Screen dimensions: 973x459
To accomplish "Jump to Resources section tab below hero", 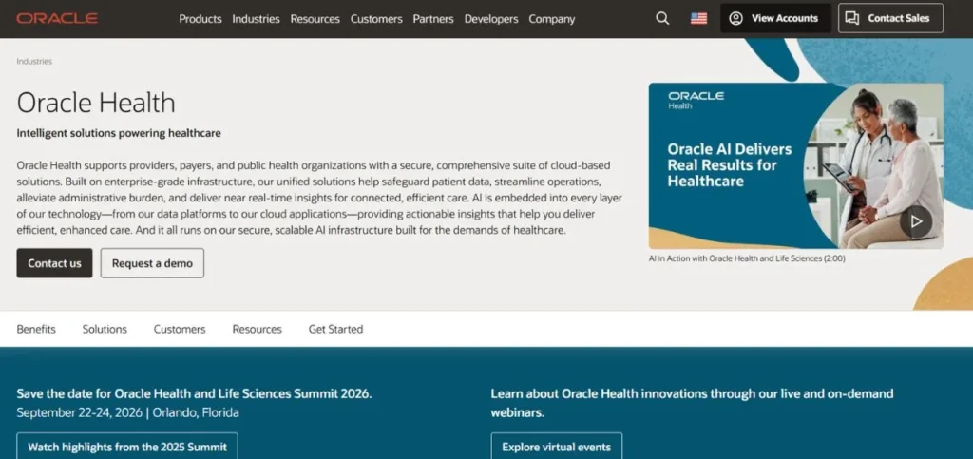I will click(x=257, y=329).
